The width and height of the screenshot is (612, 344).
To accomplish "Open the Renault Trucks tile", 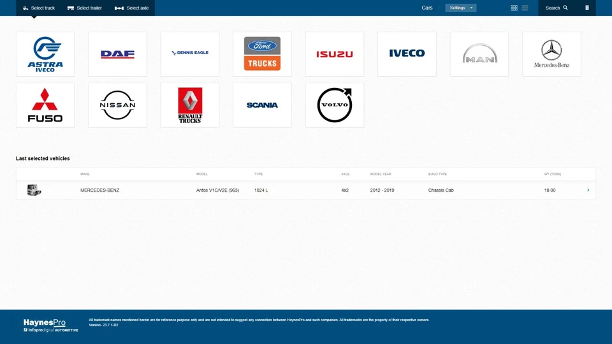I will coord(190,105).
